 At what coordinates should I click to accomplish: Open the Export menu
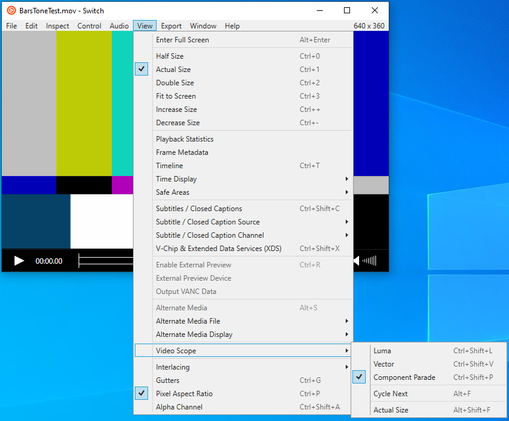tap(171, 26)
